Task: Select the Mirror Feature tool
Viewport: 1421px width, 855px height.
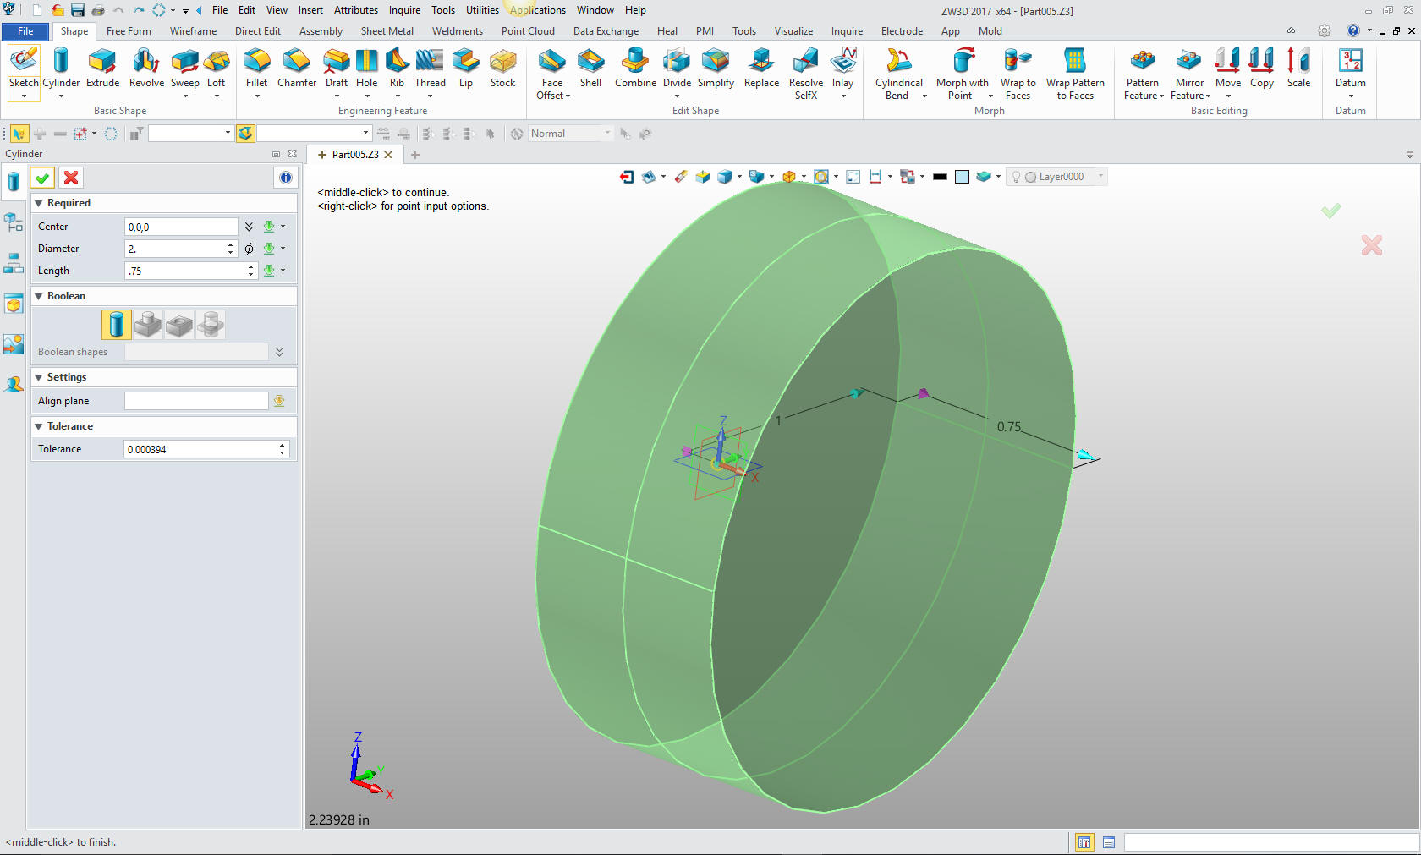Action: 1189,73
